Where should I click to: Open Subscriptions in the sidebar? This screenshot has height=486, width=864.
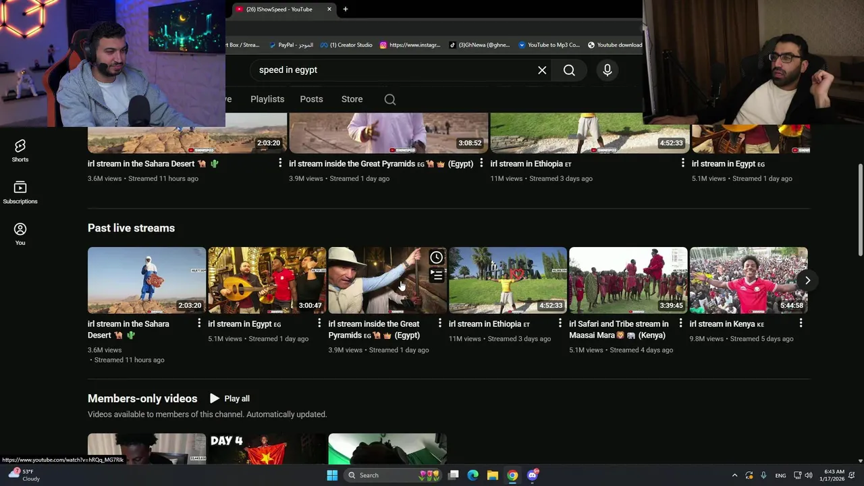tap(20, 192)
